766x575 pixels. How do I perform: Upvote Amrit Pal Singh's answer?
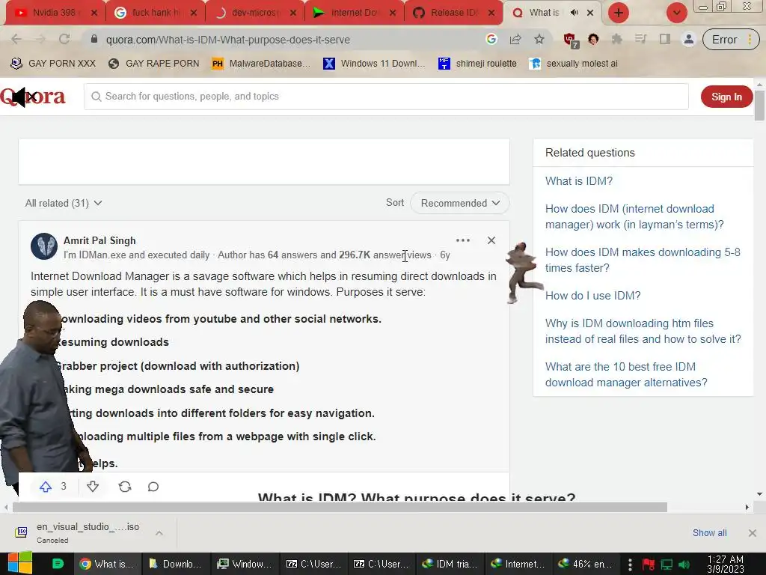tap(46, 487)
